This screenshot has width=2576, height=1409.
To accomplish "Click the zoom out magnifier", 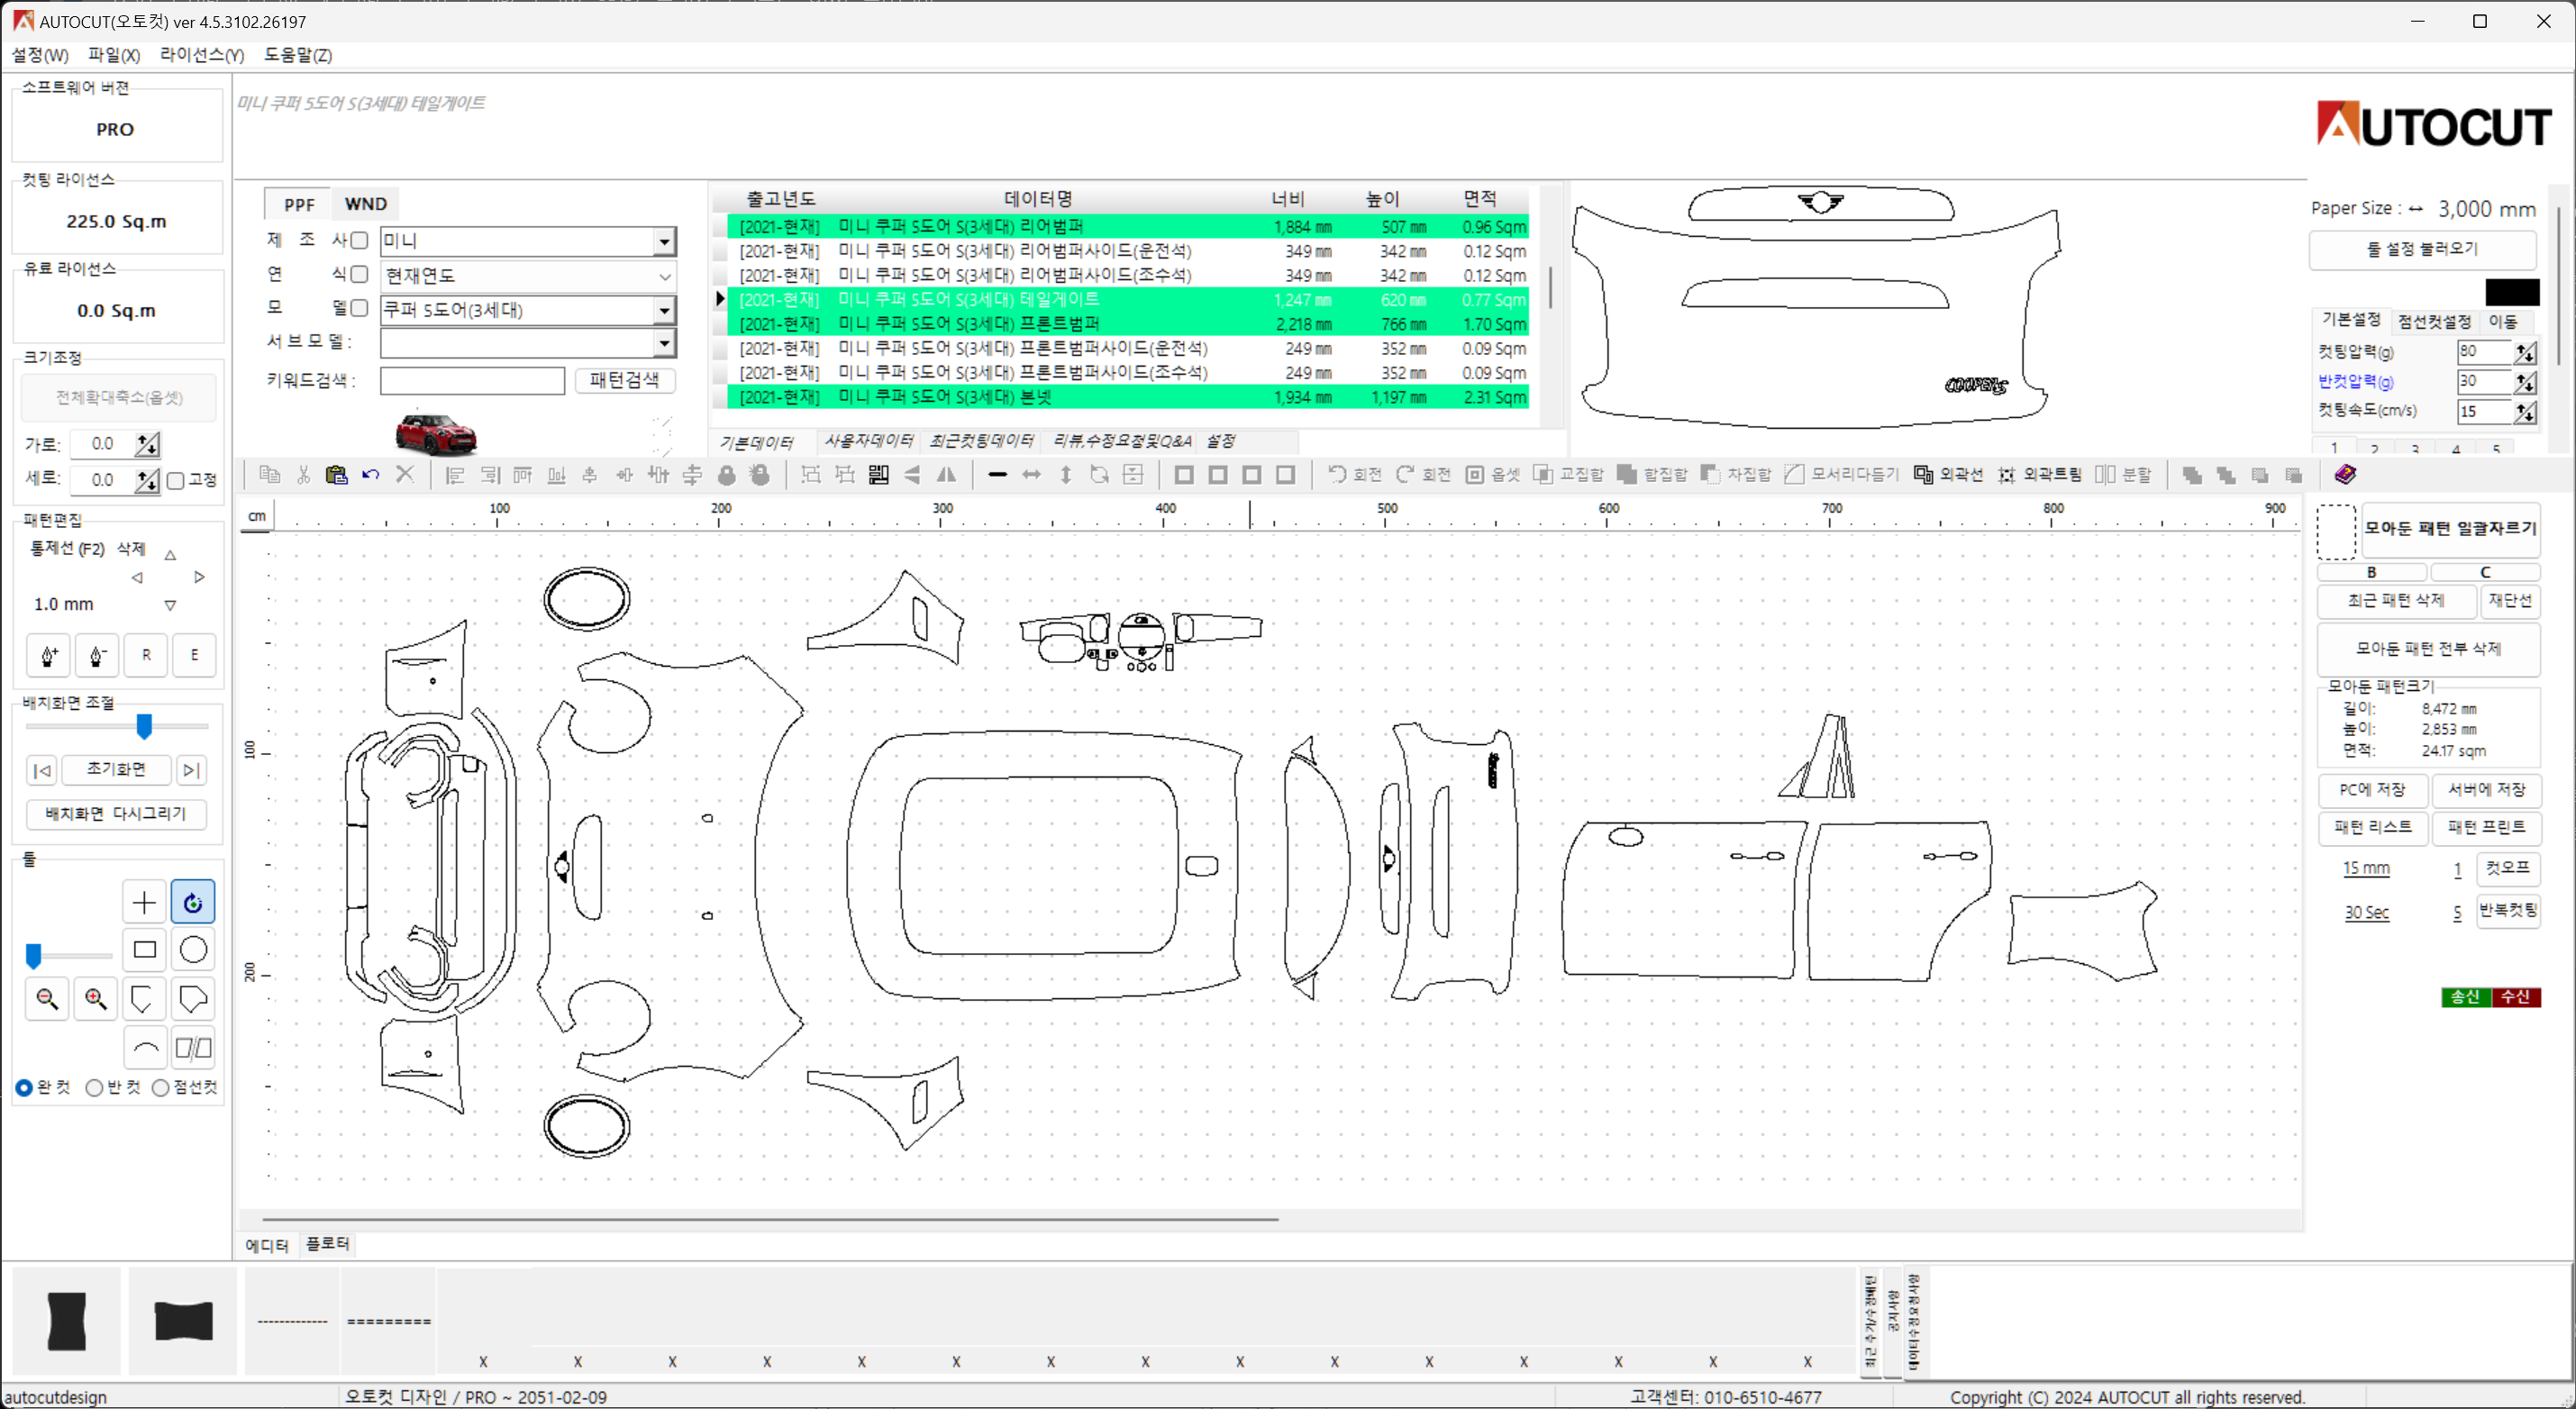I will (x=47, y=999).
